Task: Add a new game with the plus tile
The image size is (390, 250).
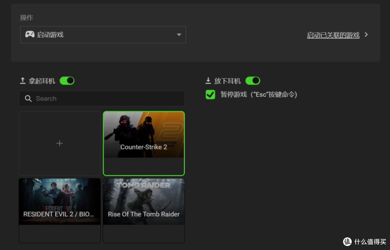Action: point(60,143)
